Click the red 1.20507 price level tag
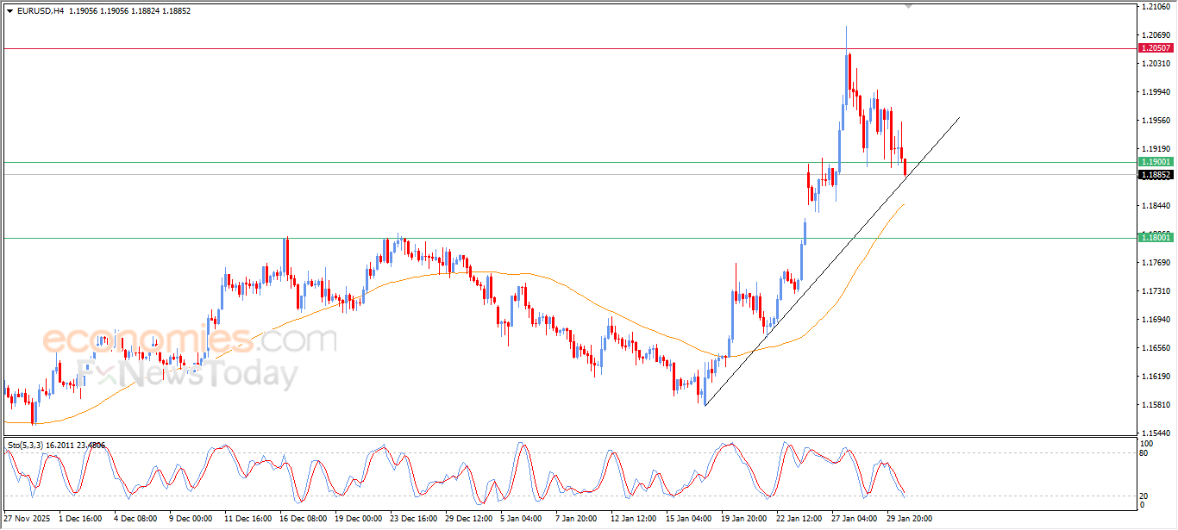Screen dimensions: 1178x530 tap(1155, 48)
